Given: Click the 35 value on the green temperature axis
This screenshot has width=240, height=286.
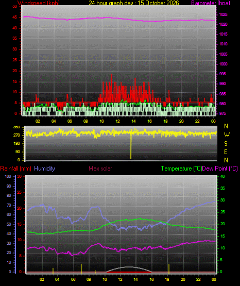Looking at the screenshot, I should point(222,189).
